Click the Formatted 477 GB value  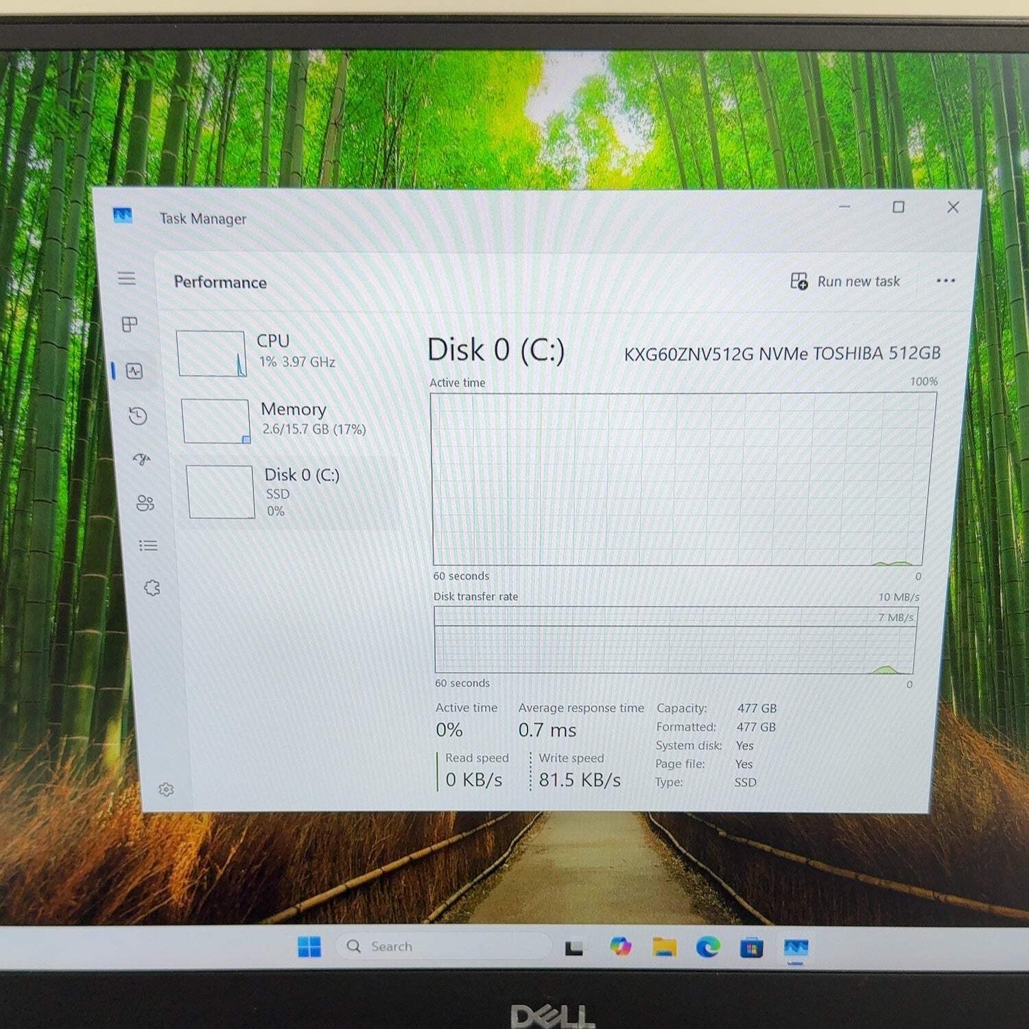pyautogui.click(x=756, y=726)
